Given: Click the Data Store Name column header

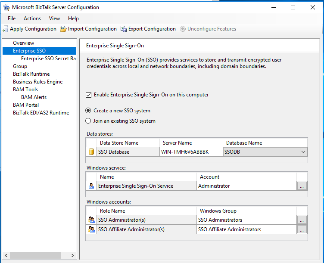Looking at the screenshot, I should point(128,143).
